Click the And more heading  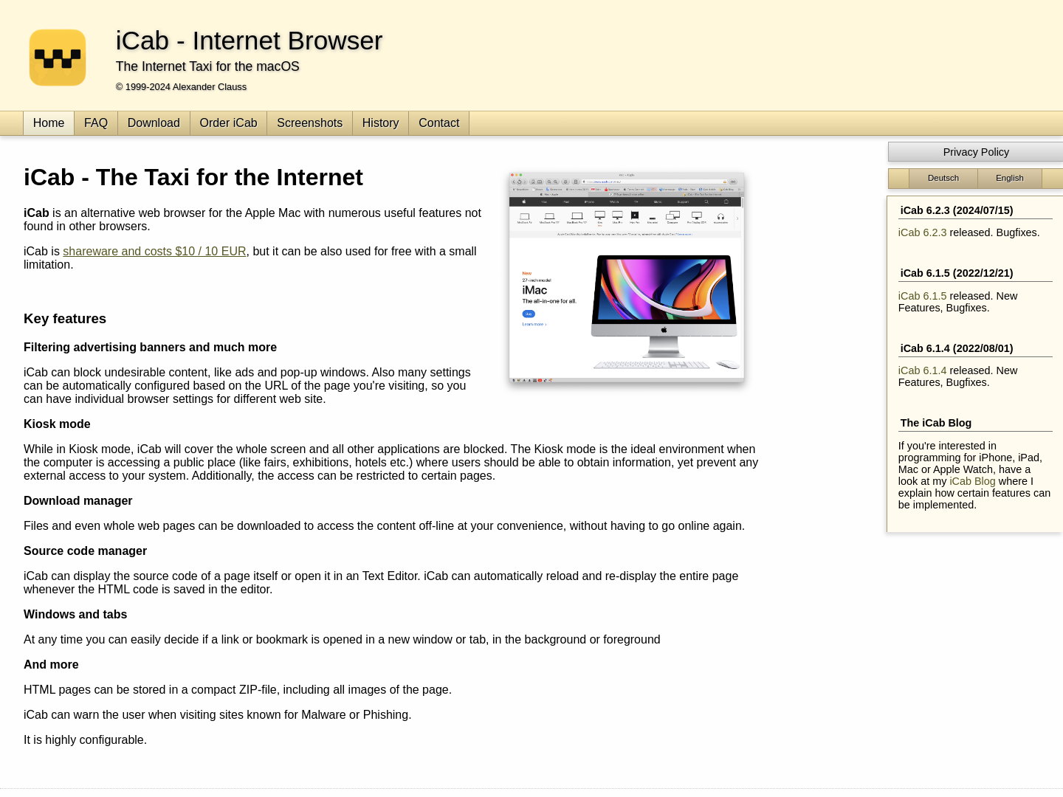pyautogui.click(x=51, y=665)
